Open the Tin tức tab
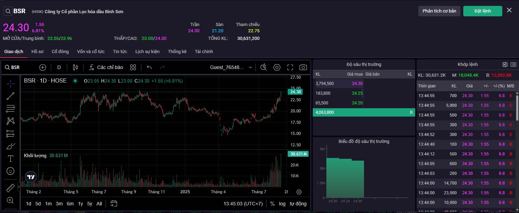519x213 pixels. pos(120,51)
